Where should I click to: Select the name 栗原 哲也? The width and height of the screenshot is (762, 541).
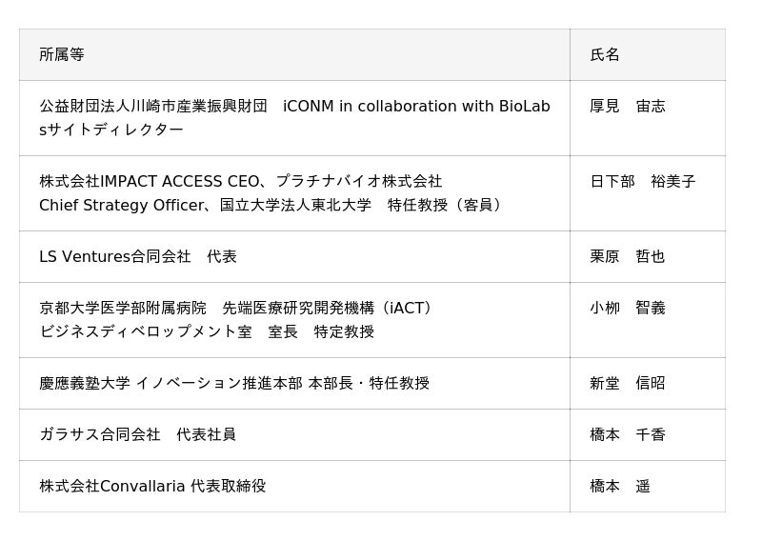click(628, 257)
